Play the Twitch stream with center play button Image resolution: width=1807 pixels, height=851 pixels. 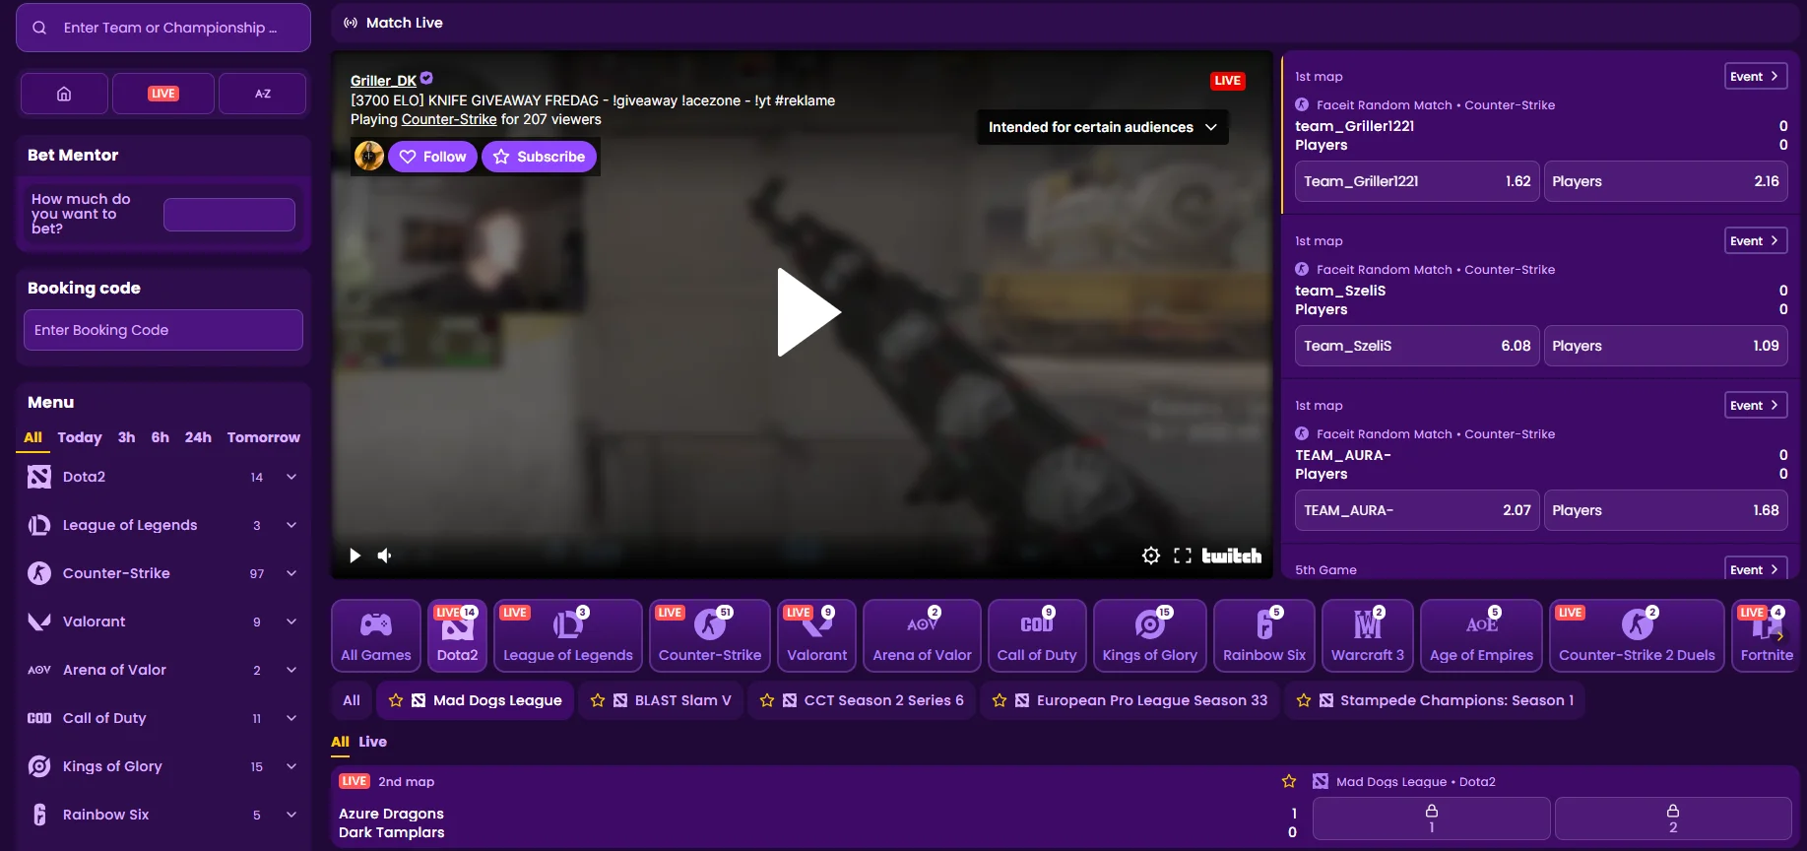pos(808,312)
